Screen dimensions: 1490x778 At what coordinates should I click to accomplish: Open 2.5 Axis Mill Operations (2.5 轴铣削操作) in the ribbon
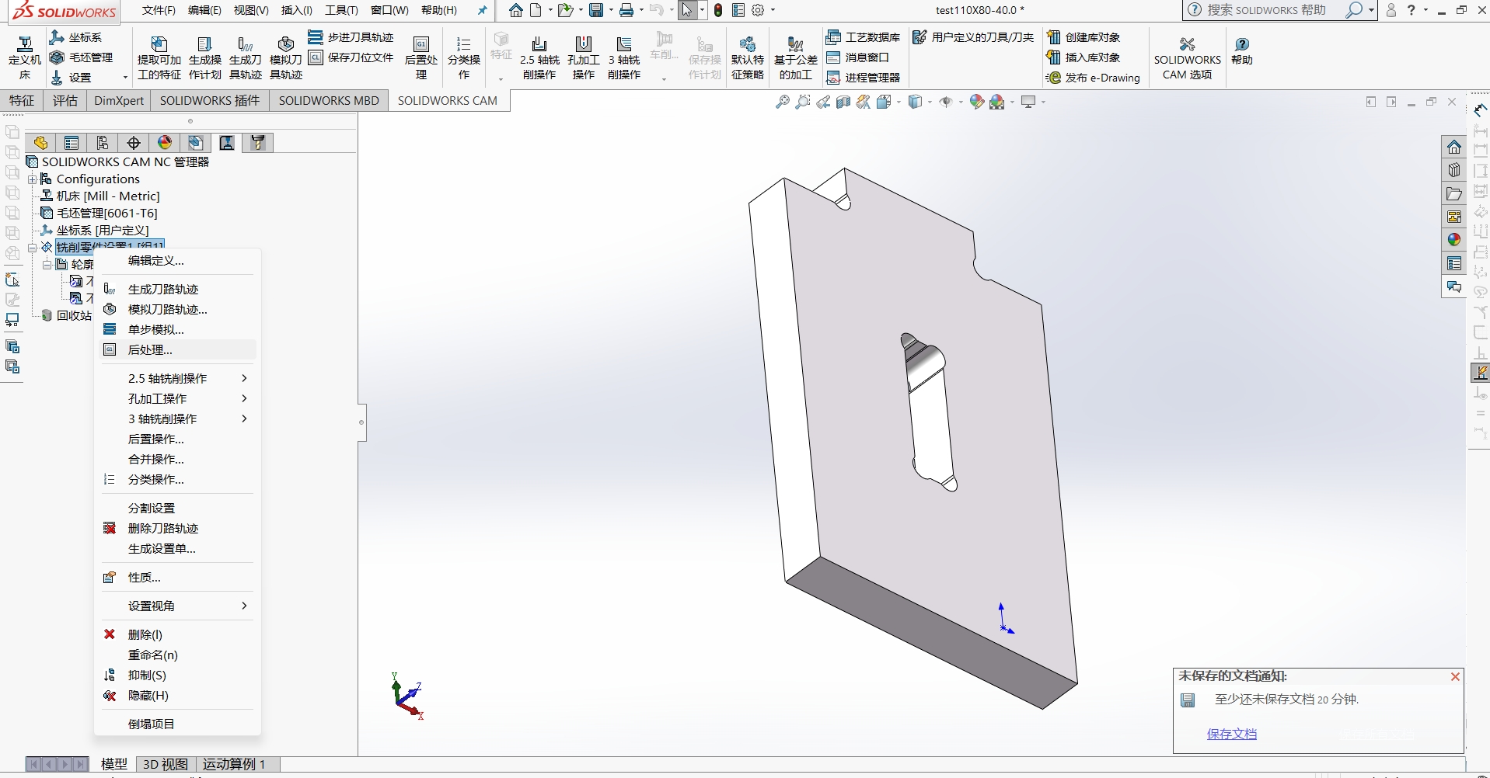(539, 58)
